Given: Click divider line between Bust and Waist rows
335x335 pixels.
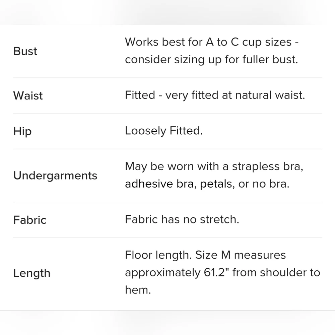Looking at the screenshot, I should 167,78.
